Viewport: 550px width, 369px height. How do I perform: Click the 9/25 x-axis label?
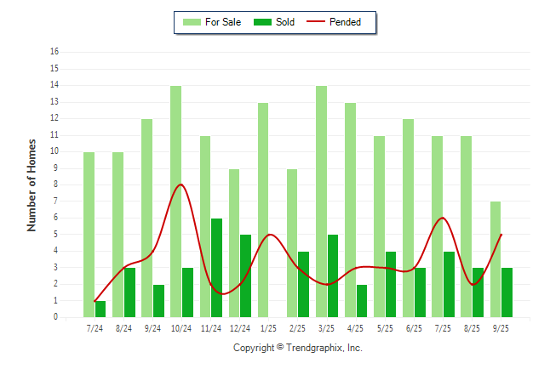pyautogui.click(x=501, y=327)
